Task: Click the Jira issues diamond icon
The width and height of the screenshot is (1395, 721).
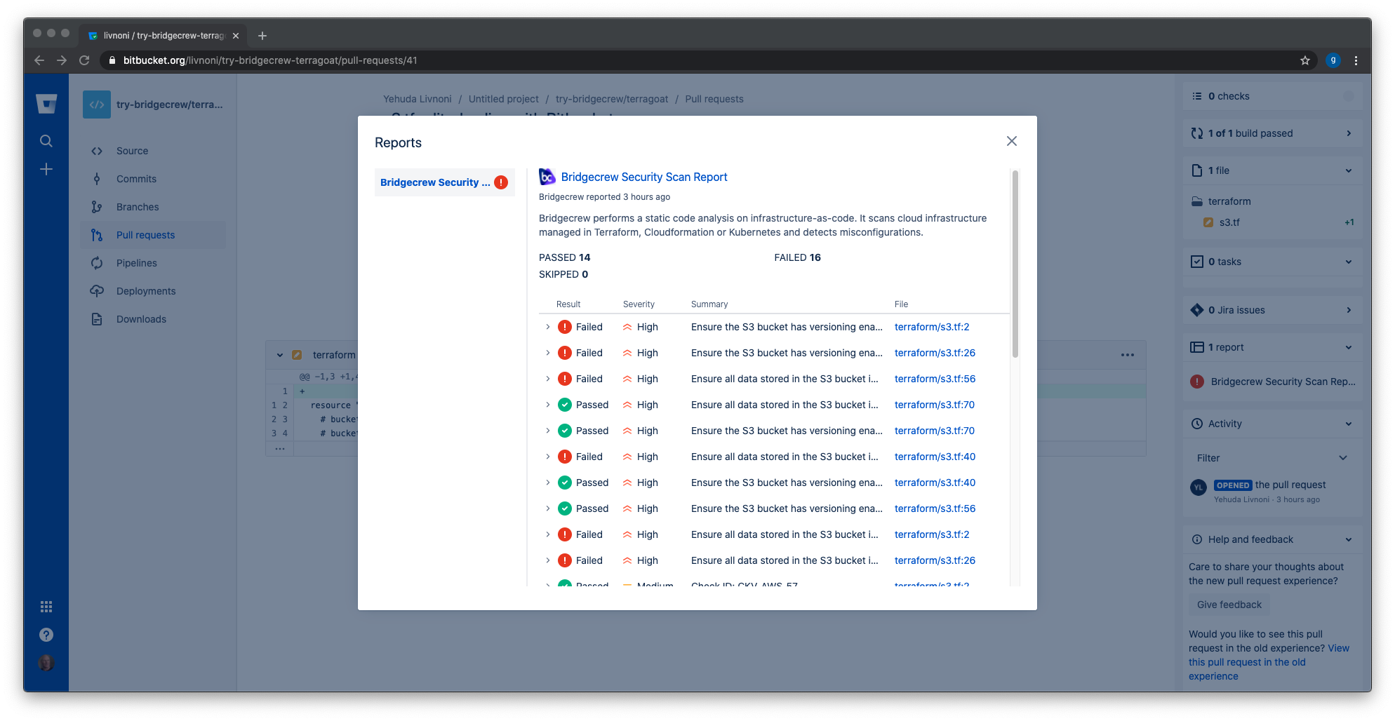Action: [x=1197, y=310]
